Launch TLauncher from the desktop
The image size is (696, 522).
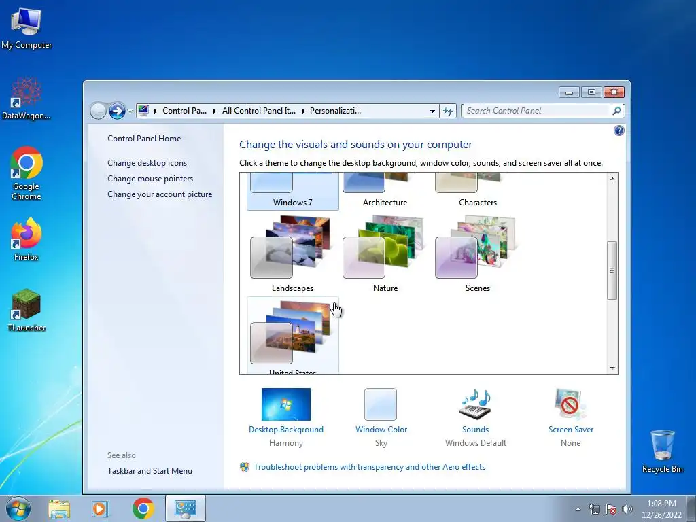(27, 310)
